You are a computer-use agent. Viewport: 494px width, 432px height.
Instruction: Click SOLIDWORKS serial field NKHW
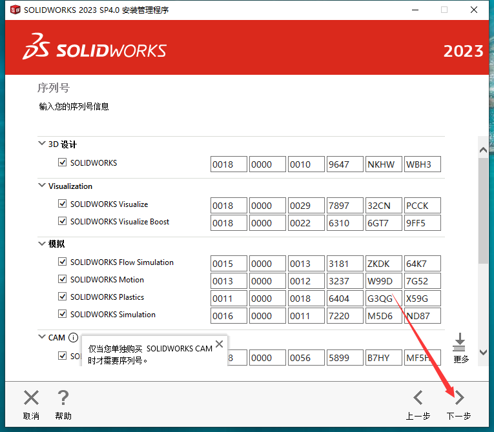tap(384, 164)
